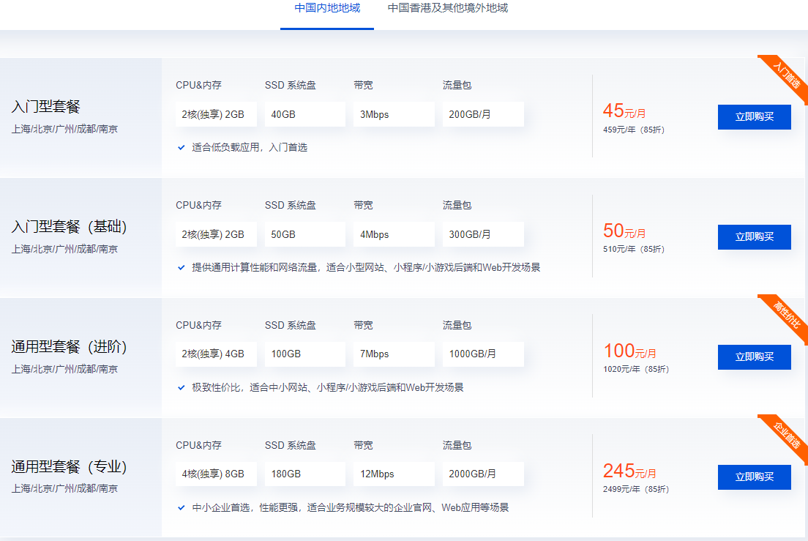Viewport: 808px width, 541px height.
Task: Click the 510元/年 (85折) yearly price
Action: [634, 250]
